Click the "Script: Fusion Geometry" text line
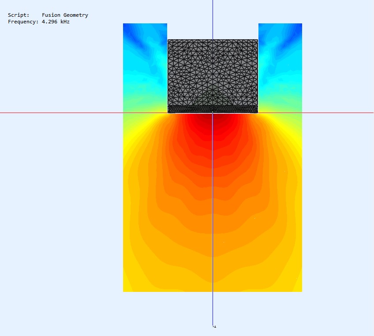The width and height of the screenshot is (374, 336). pos(48,15)
